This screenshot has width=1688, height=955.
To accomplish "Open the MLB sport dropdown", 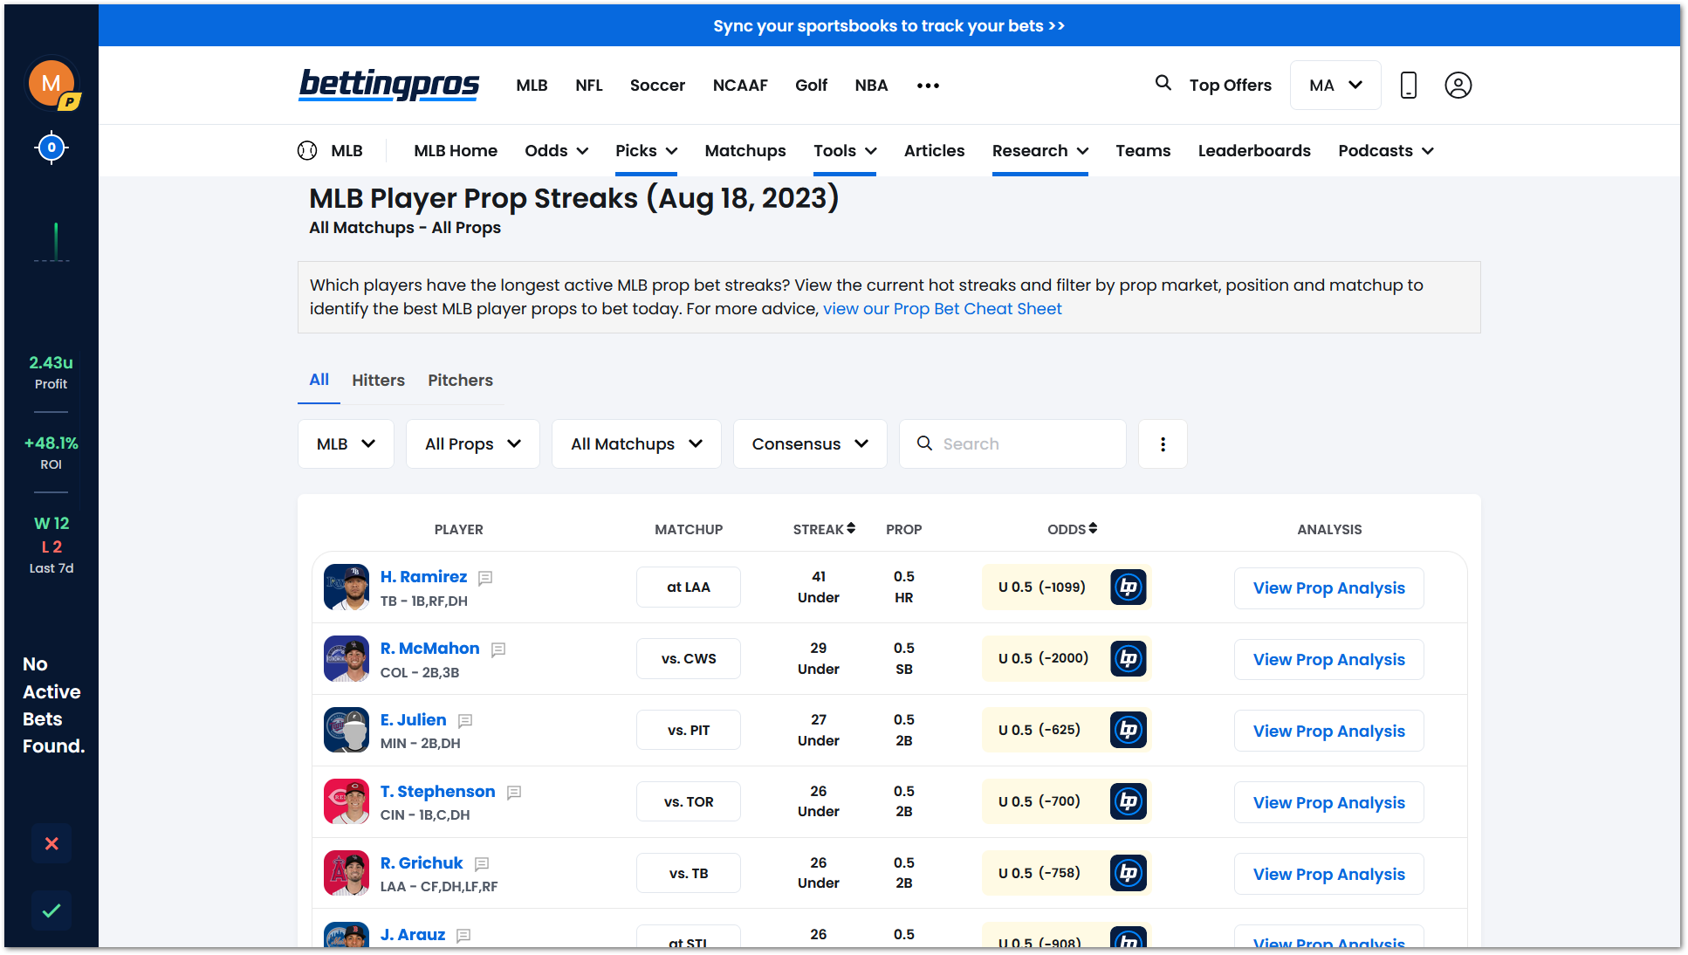I will (x=346, y=443).
